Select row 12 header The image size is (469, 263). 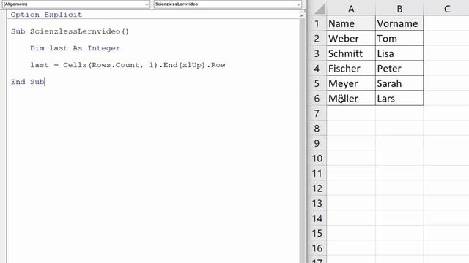[x=317, y=188]
